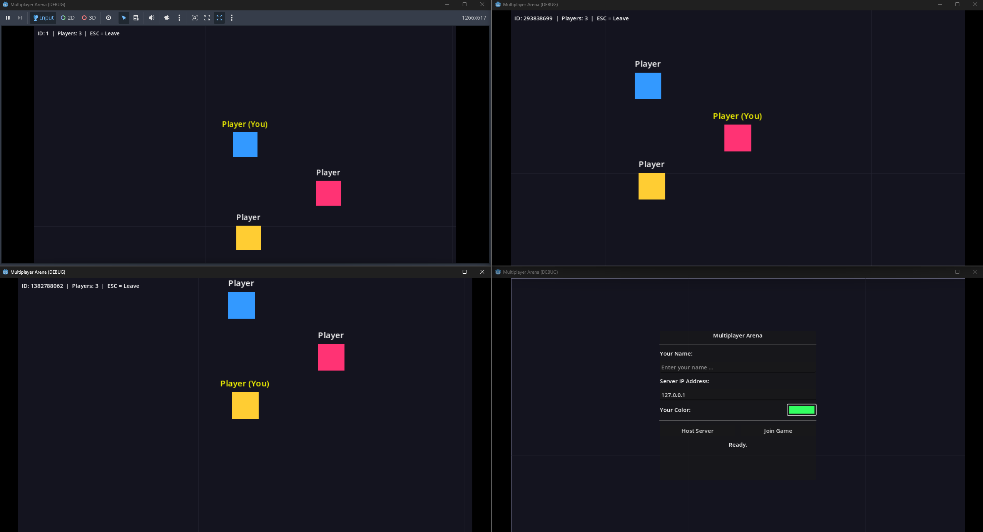The height and width of the screenshot is (532, 983).
Task: Open camera override options dropdown
Action: pyautogui.click(x=179, y=18)
